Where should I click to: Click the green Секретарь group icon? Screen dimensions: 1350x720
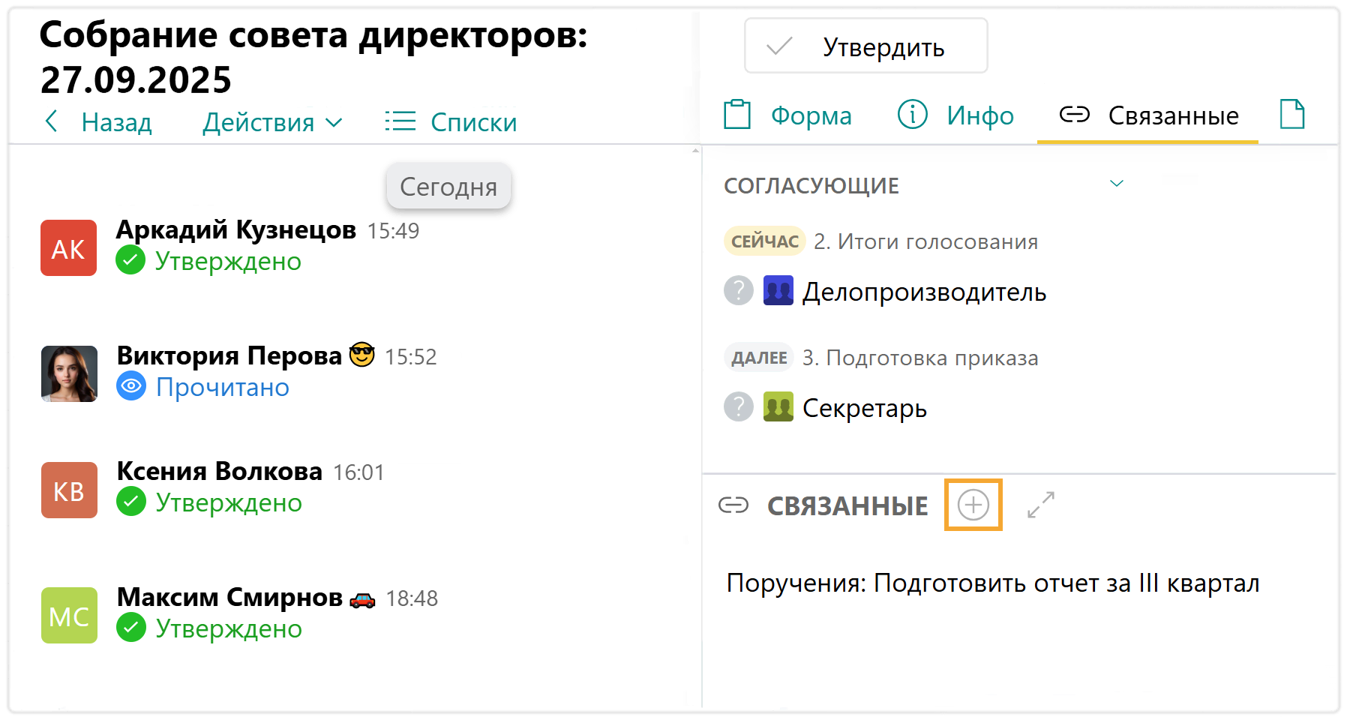(x=778, y=407)
